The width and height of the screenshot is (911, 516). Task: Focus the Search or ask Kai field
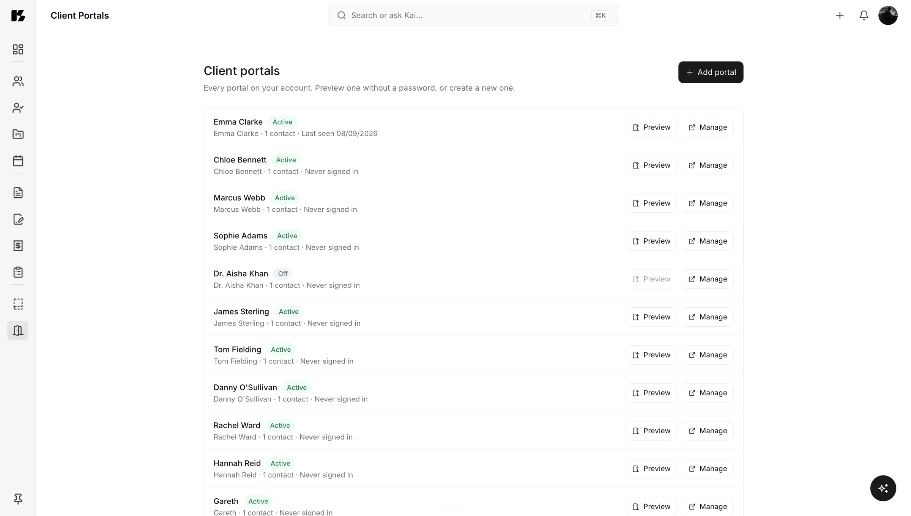coord(473,16)
